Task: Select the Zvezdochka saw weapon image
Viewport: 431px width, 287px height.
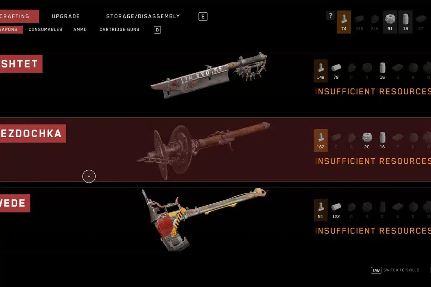Action: [x=203, y=151]
